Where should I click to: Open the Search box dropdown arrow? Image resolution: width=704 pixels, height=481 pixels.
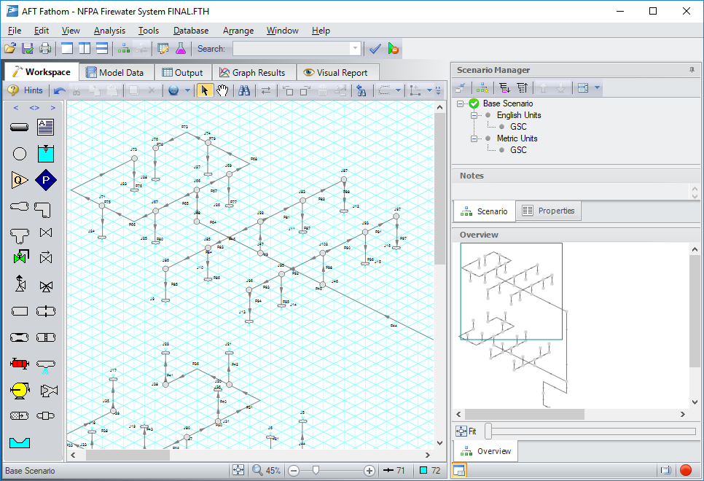pos(355,49)
